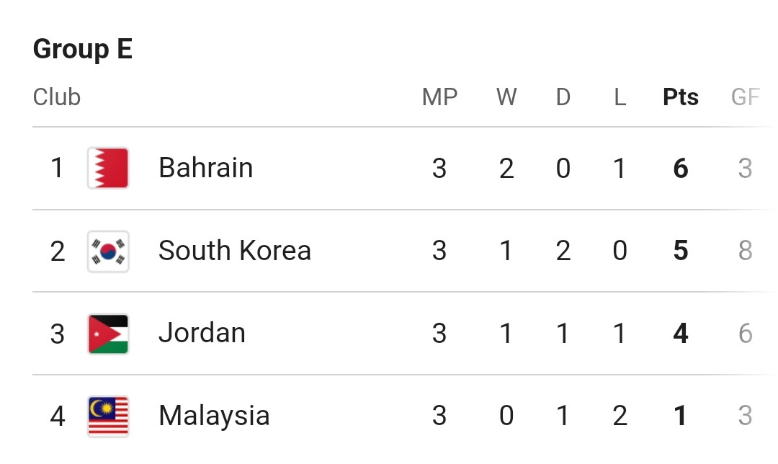
Task: Click the Club column header
Action: 57,97
